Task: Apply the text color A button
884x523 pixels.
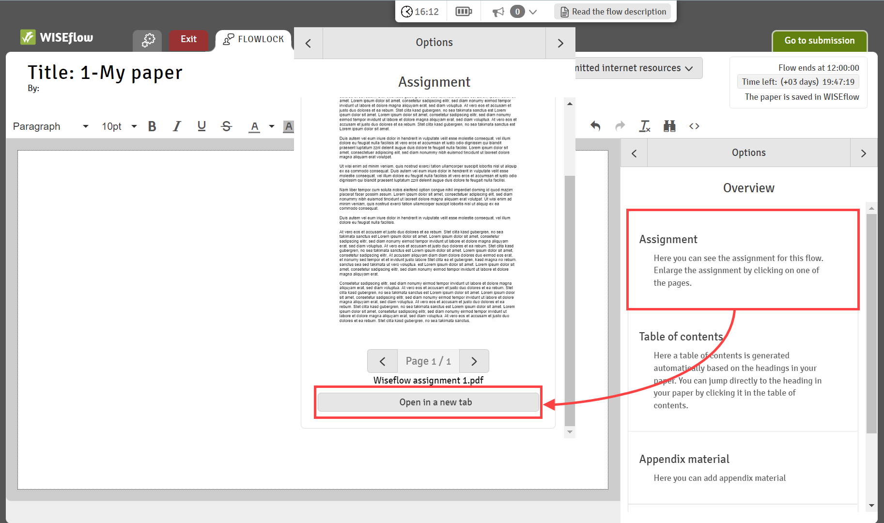Action: (254, 126)
